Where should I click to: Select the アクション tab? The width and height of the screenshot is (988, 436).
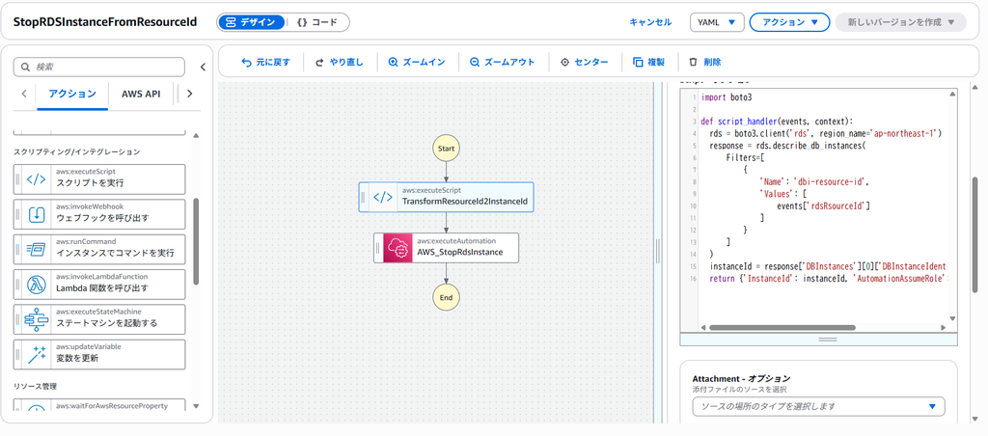(x=72, y=94)
